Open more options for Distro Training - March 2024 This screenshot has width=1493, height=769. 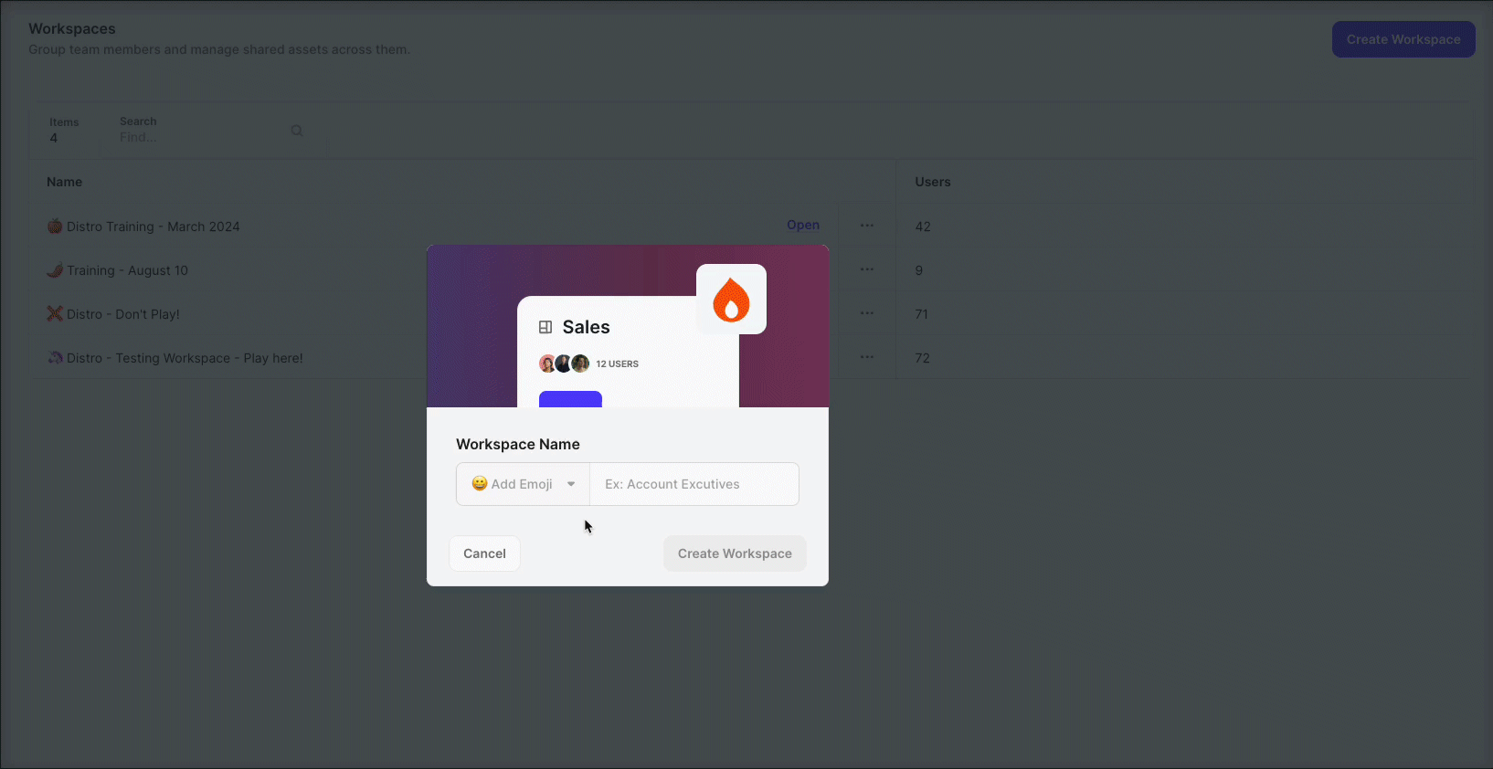(x=866, y=226)
